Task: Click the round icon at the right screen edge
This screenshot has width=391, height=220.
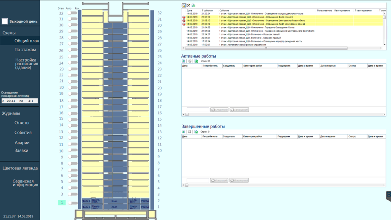Action: pos(389,194)
